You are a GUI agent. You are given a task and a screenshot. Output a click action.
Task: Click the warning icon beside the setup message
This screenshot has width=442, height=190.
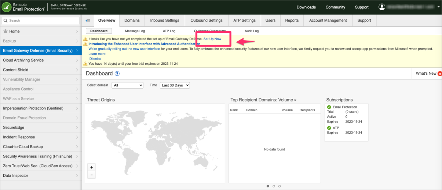(85, 39)
